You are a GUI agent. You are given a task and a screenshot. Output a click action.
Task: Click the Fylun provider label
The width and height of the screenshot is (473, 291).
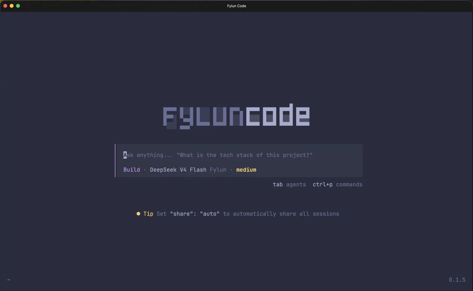(218, 170)
